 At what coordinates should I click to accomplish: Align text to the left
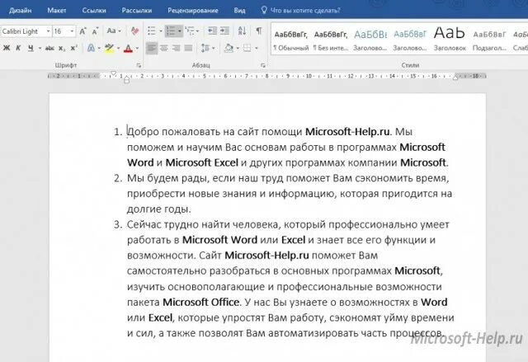click(x=152, y=48)
